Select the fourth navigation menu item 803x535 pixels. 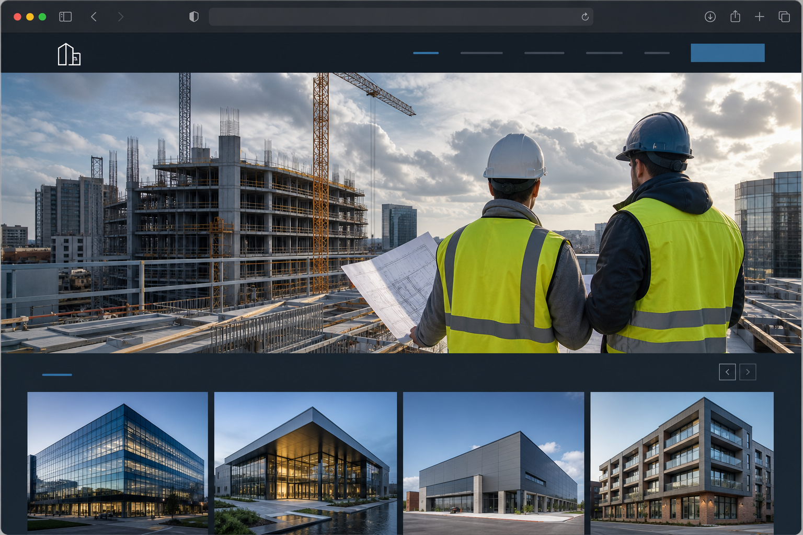604,53
